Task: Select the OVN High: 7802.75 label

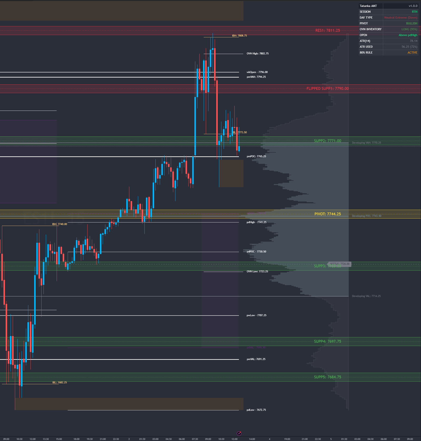Action: pyautogui.click(x=258, y=54)
